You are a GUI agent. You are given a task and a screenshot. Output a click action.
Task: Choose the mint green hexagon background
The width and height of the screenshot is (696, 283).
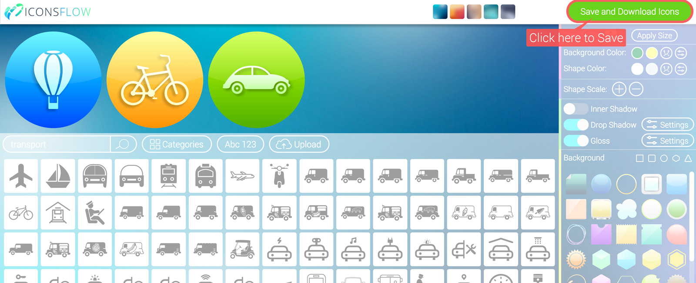coord(601,260)
